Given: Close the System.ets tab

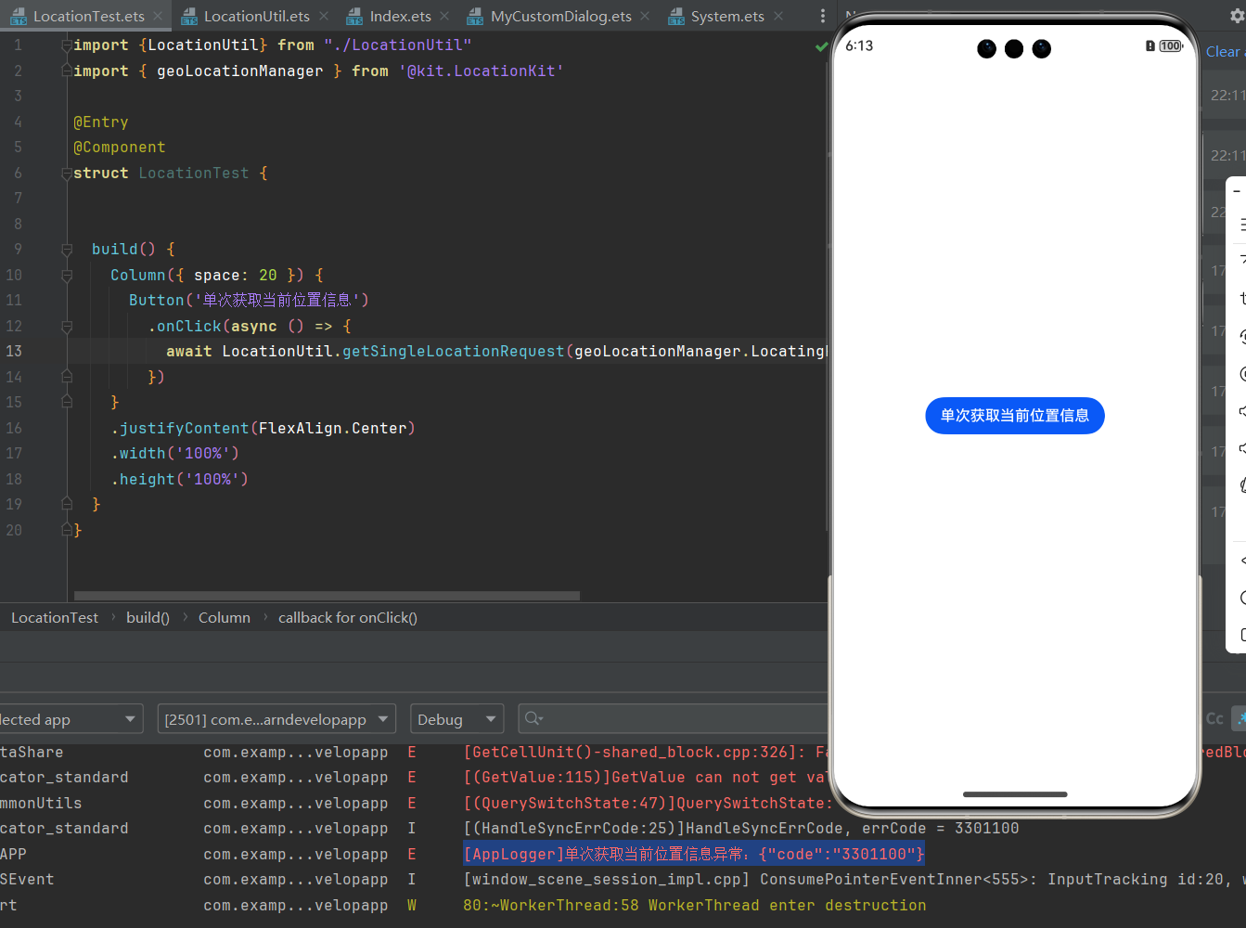Looking at the screenshot, I should point(778,16).
